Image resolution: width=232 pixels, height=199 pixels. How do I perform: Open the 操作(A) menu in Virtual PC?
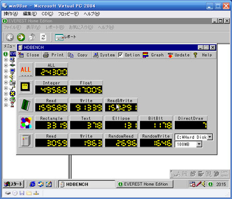coord(11,14)
